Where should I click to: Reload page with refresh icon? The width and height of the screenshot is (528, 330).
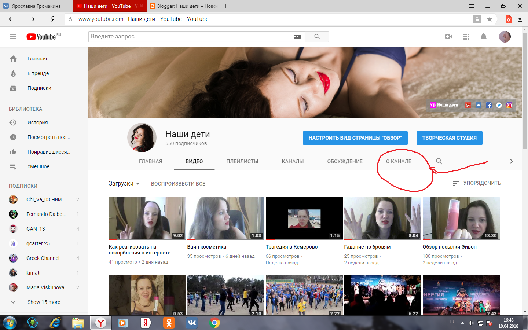coord(70,19)
